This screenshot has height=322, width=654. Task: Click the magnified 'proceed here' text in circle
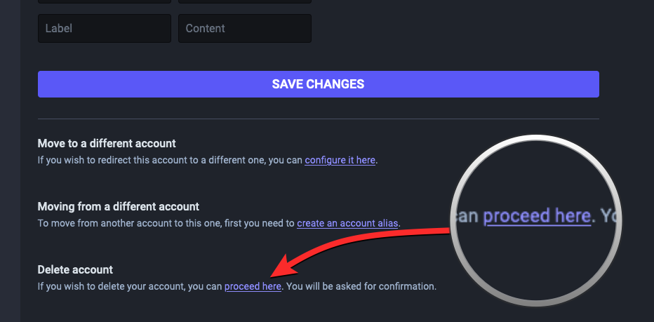tap(537, 216)
